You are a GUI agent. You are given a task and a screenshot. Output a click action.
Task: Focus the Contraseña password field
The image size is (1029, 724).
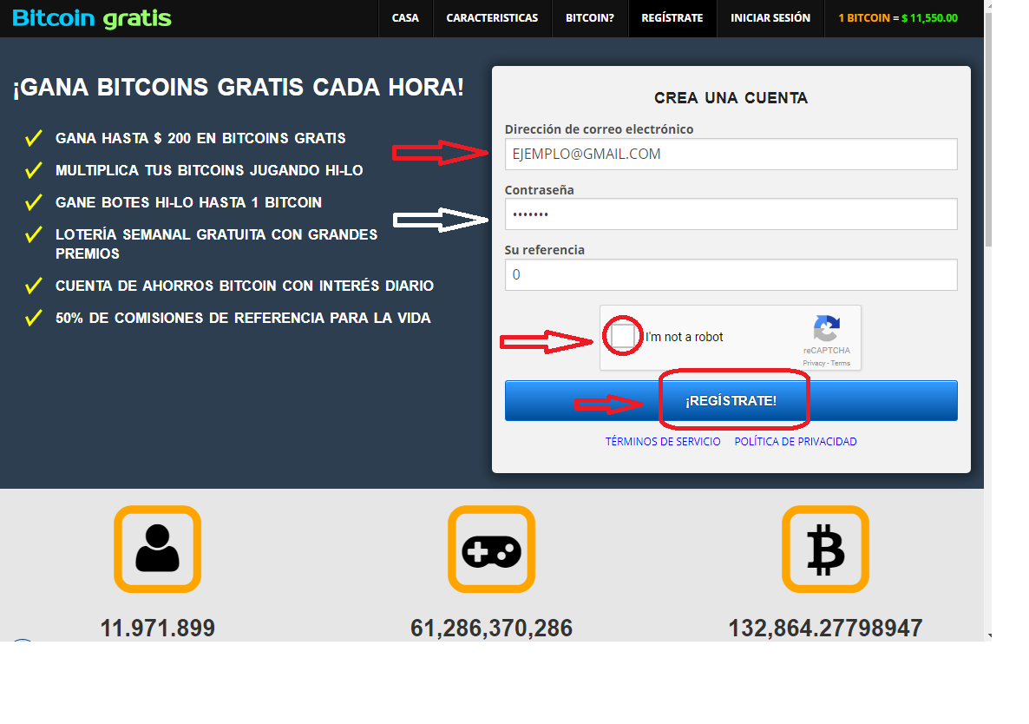tap(731, 214)
